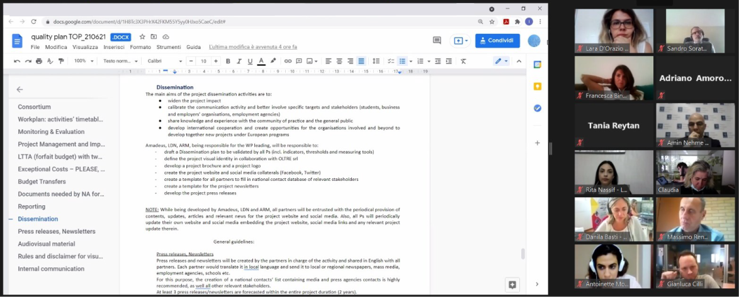
Task: Open the Formato menu
Action: (x=140, y=47)
